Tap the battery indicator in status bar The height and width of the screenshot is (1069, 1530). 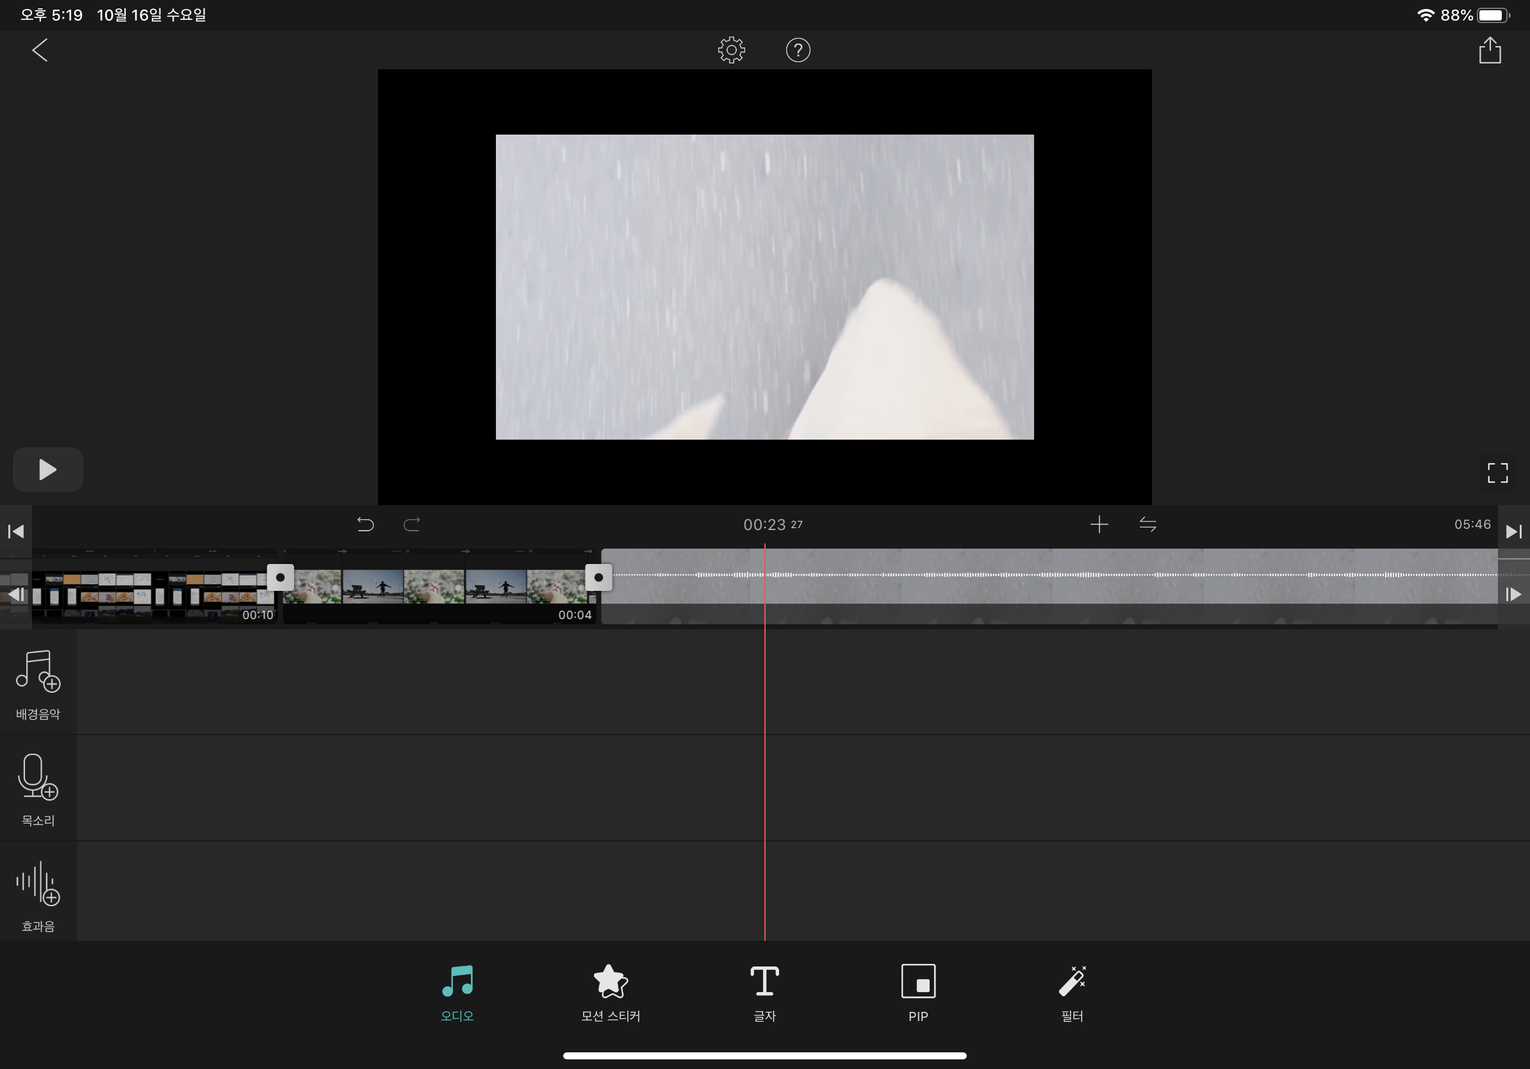point(1493,15)
